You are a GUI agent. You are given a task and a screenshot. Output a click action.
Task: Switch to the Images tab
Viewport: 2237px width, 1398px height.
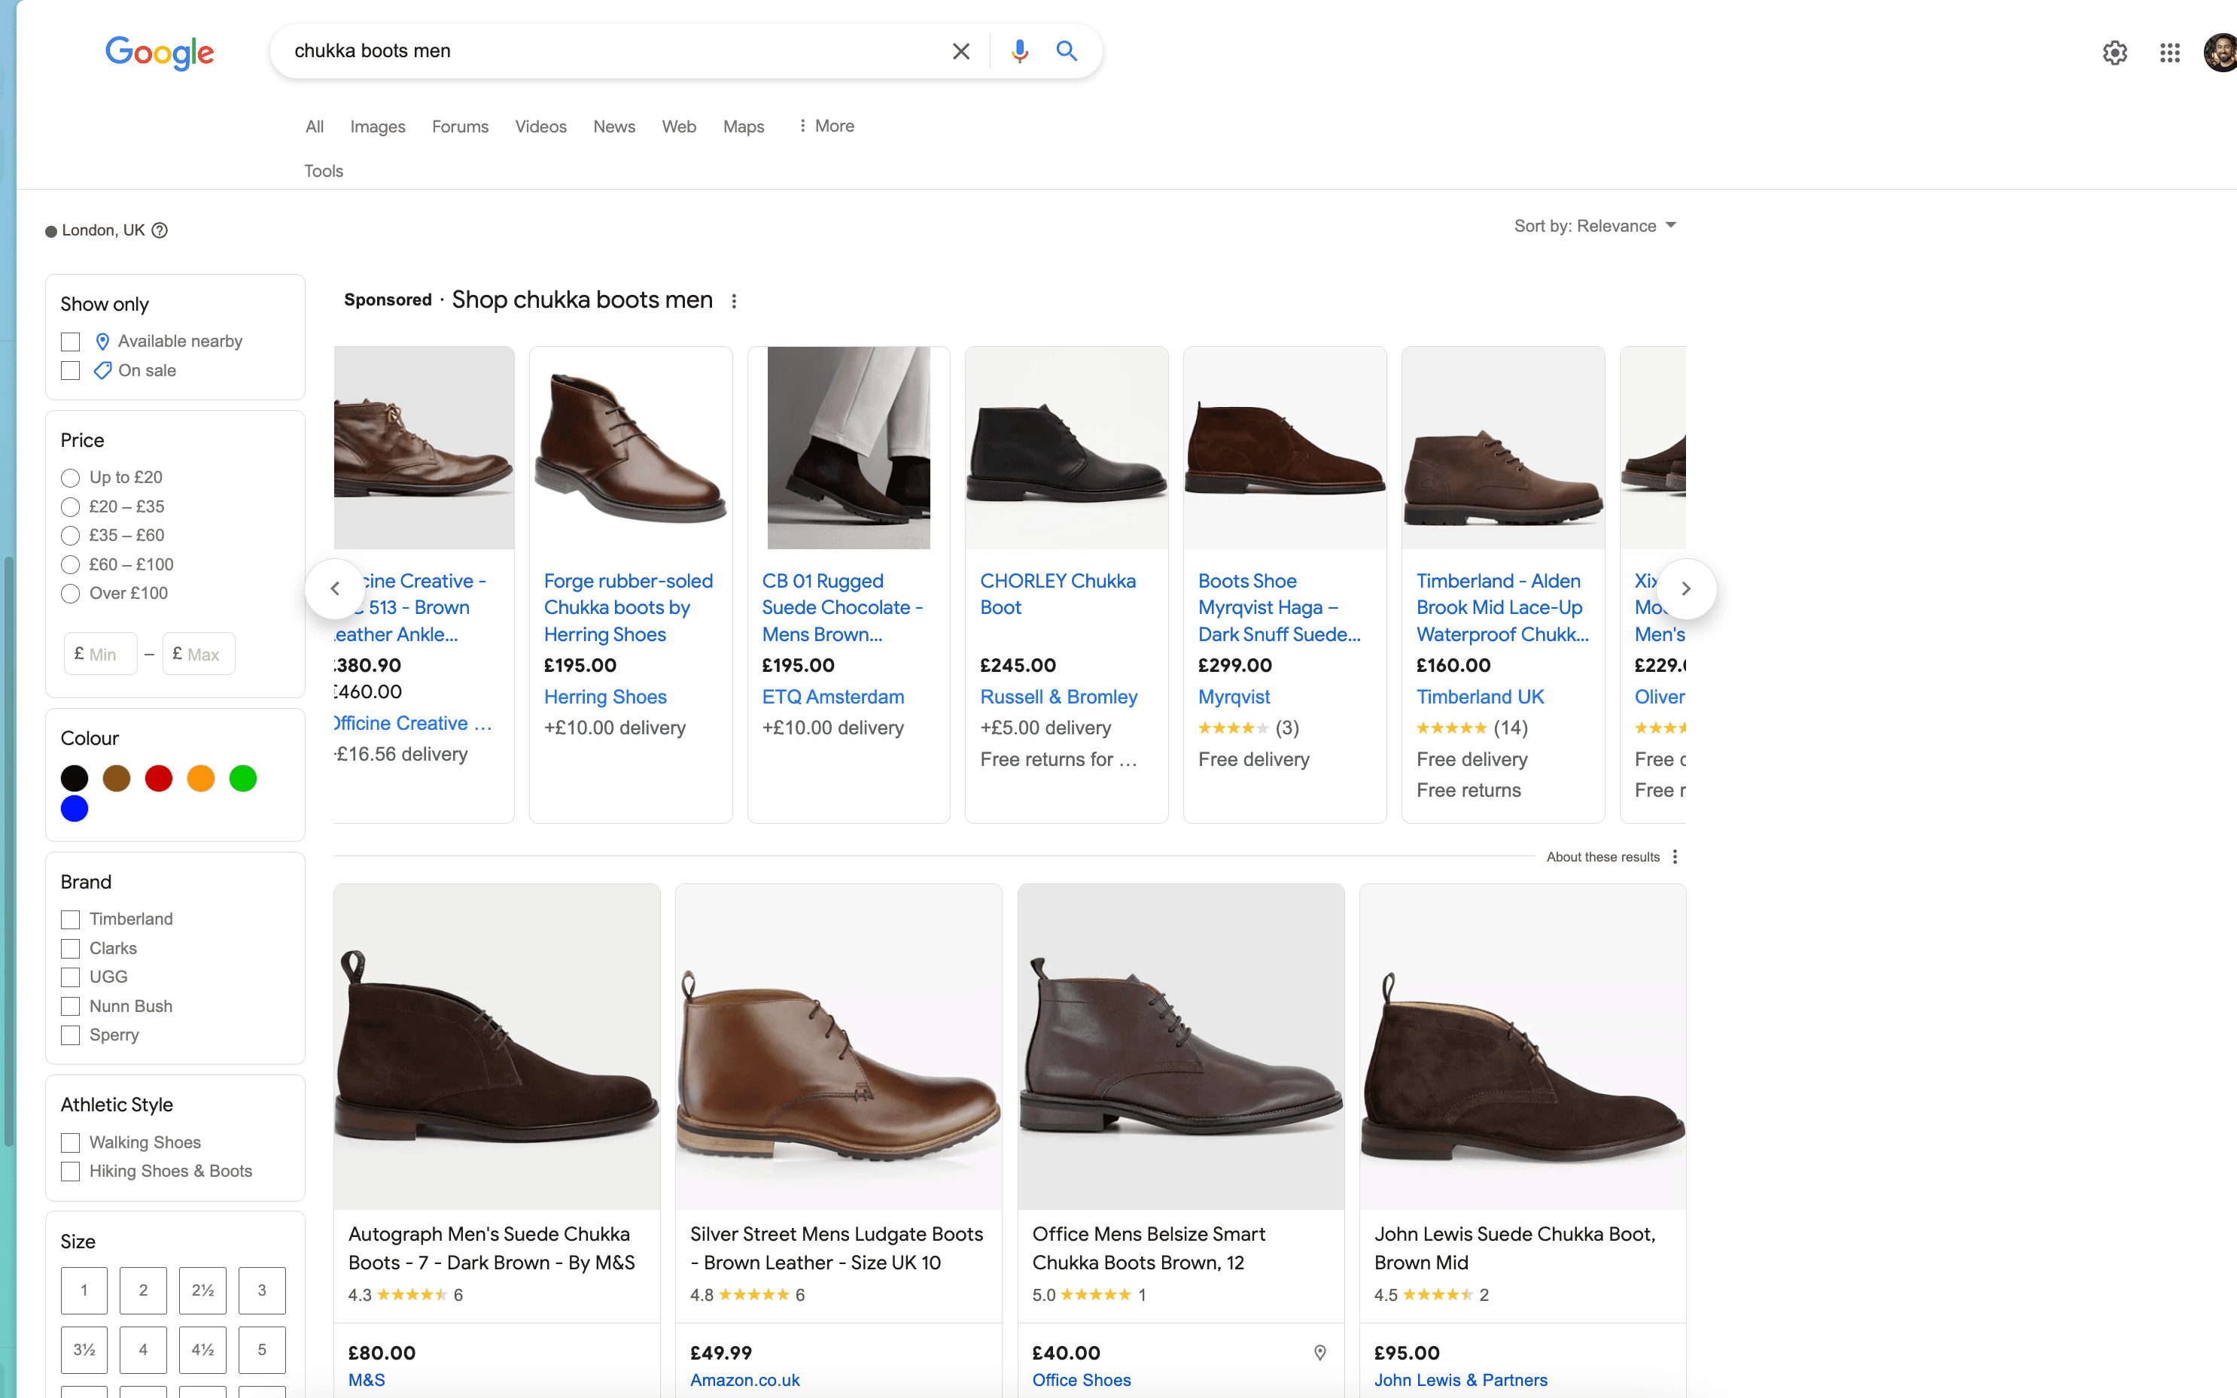[377, 126]
